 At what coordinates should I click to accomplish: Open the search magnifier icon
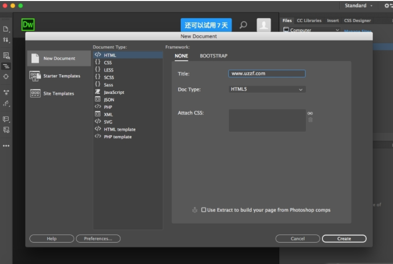coord(243,25)
